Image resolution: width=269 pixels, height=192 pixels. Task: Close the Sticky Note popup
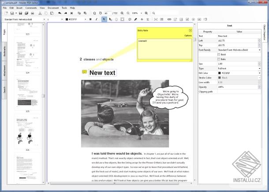190,30
